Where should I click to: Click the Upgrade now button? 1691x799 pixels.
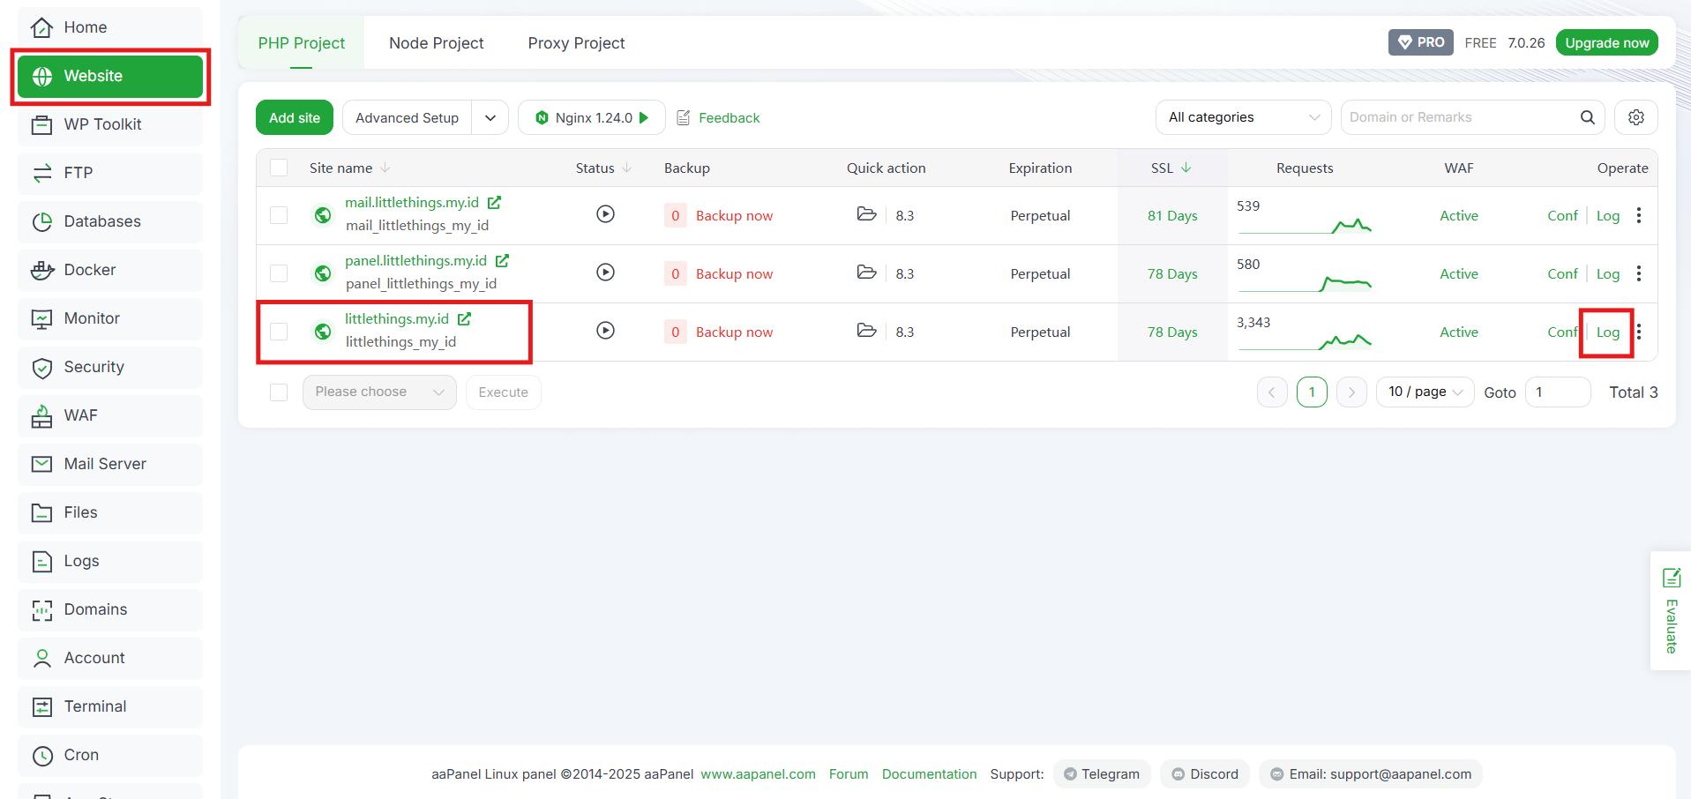(1606, 42)
